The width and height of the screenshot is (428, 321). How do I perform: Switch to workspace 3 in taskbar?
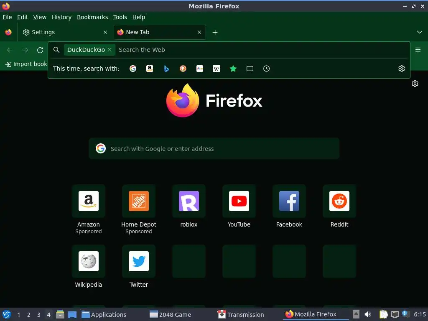point(39,315)
